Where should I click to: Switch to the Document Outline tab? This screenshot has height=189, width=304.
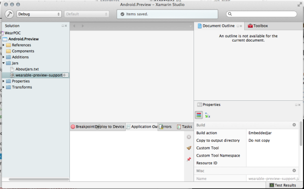pyautogui.click(x=218, y=26)
